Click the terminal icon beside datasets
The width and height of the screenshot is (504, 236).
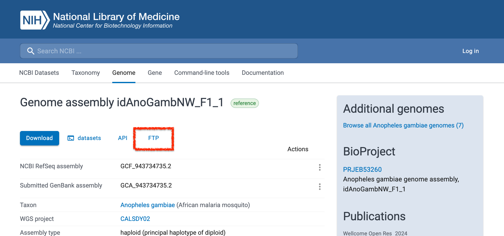pos(70,138)
